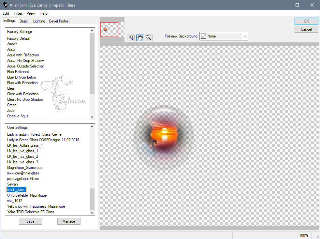Select LK_les_Adilah_glass_1 setting
The width and height of the screenshot is (320, 239).
(25, 145)
